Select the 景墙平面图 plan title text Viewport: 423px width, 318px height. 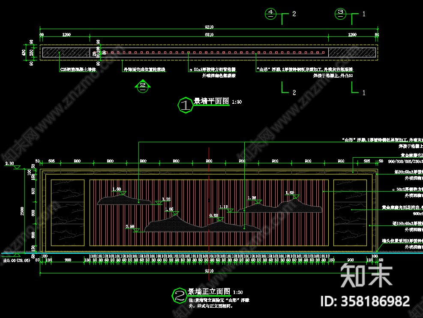(x=212, y=102)
